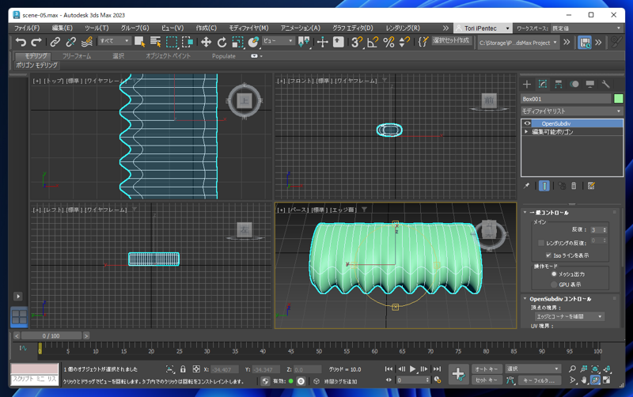Uncheck the Iso ラインを表示 checkbox

click(x=548, y=255)
